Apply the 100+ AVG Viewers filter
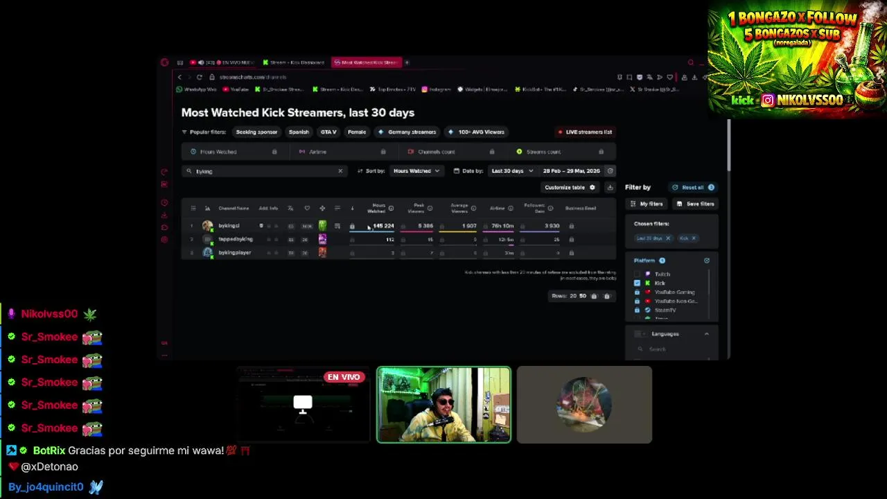887x499 pixels. pyautogui.click(x=476, y=132)
